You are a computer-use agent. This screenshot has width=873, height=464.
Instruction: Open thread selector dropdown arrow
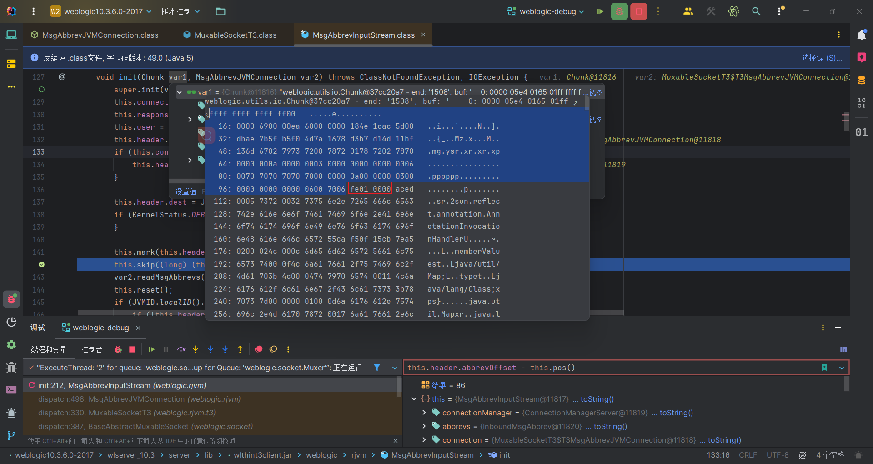[394, 368]
